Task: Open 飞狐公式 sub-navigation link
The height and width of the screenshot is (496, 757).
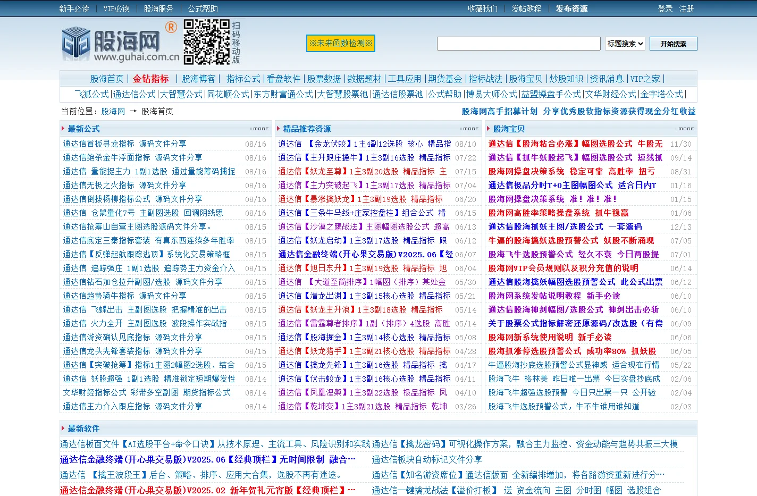Action: click(92, 94)
